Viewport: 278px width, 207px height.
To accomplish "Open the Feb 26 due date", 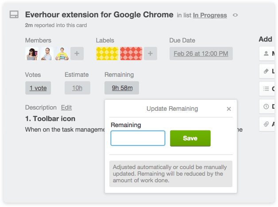I will click(201, 53).
